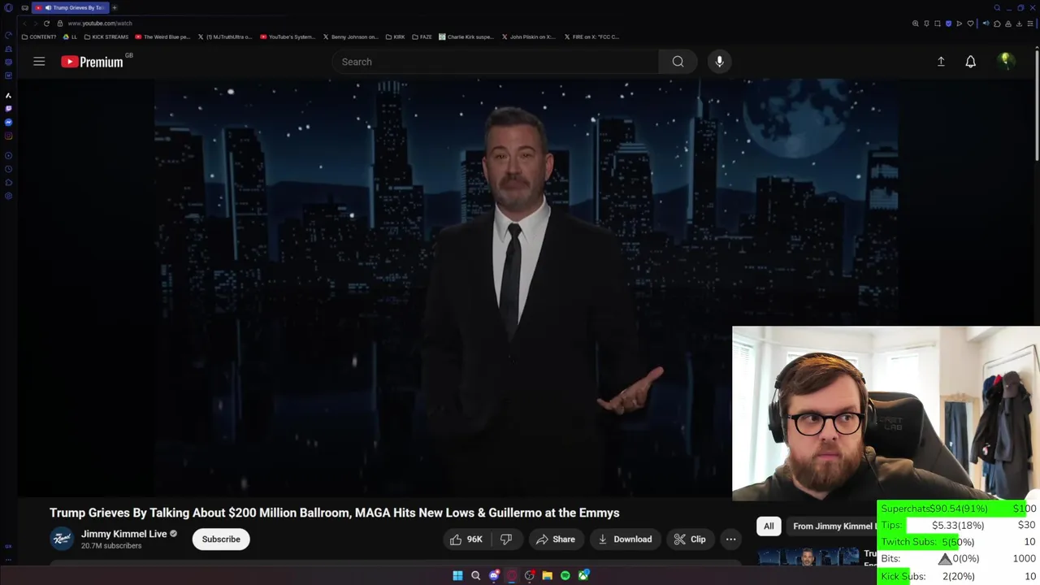The image size is (1040, 585).
Task: Dislike the video thumbs-down button
Action: 505,539
